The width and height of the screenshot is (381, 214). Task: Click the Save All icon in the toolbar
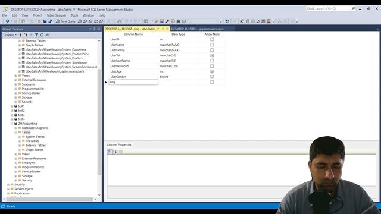50,21
